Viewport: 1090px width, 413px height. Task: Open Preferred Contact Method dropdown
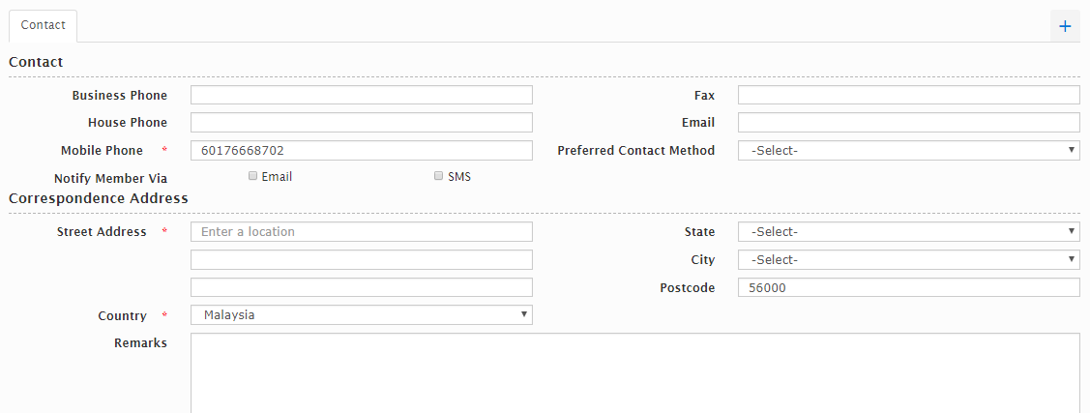(908, 151)
